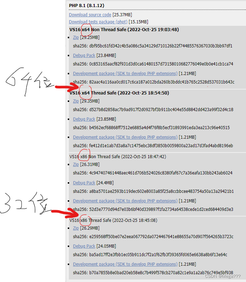The height and width of the screenshot is (282, 246).
Task: Download Zip under VS16 x86 Thread Safe
Action: coord(76,228)
